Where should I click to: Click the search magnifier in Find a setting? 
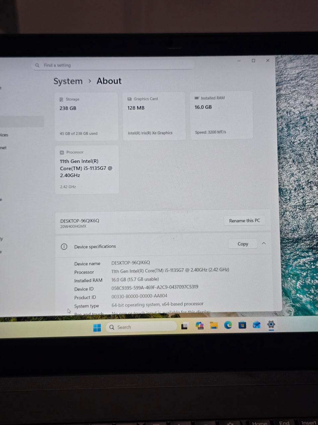[37, 65]
